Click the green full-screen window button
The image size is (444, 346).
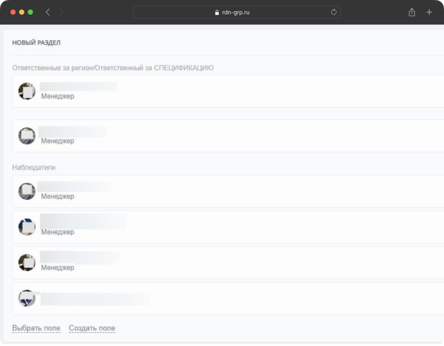pos(30,12)
